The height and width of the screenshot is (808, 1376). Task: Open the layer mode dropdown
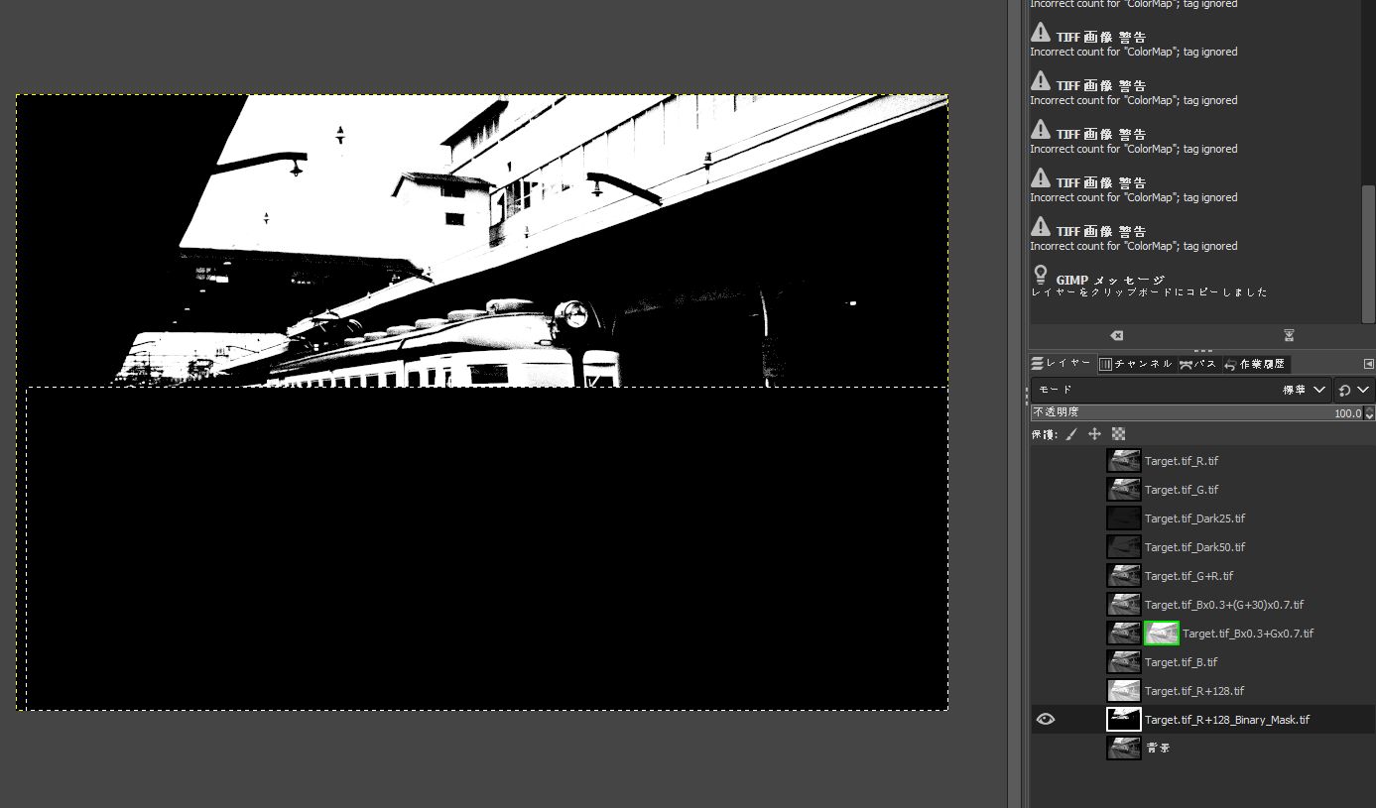tap(1181, 390)
